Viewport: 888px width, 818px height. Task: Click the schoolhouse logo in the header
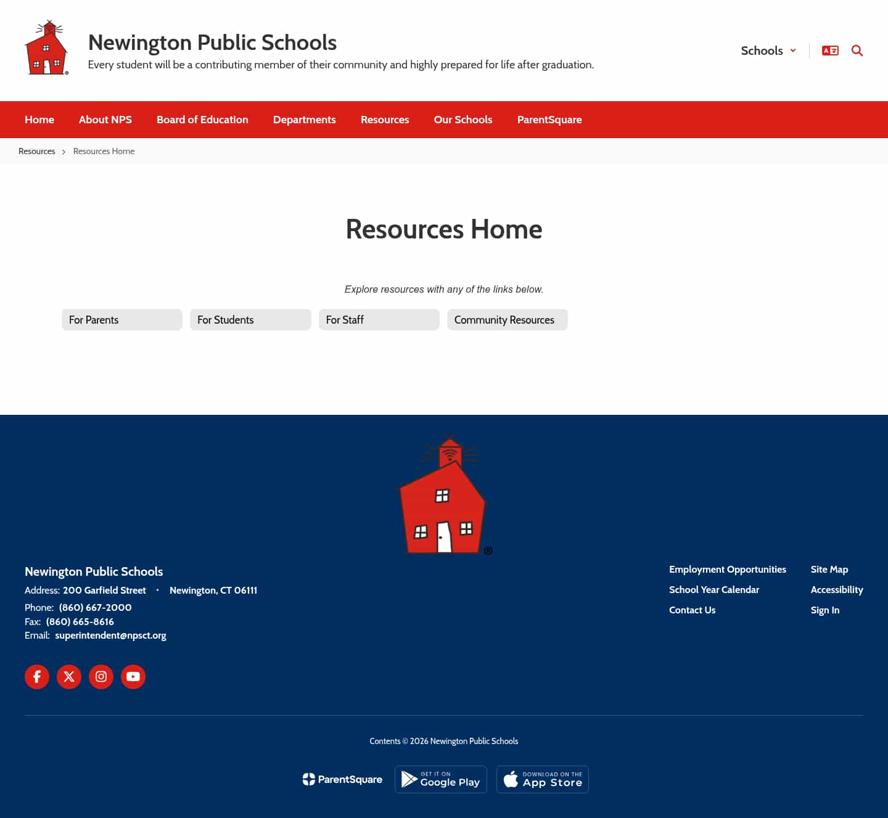[47, 47]
